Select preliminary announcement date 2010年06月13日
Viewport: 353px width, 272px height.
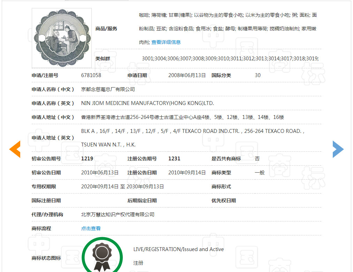[100, 173]
